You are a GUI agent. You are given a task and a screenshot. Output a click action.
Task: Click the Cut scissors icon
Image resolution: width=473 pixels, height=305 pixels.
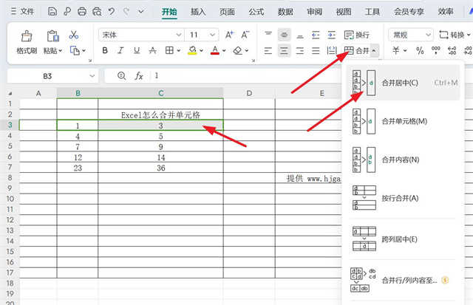coord(74,35)
